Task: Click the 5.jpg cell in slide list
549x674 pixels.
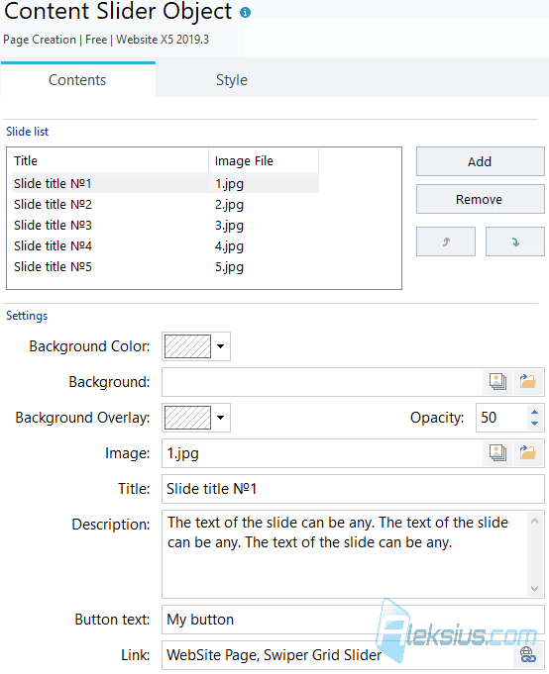Action: point(229,267)
